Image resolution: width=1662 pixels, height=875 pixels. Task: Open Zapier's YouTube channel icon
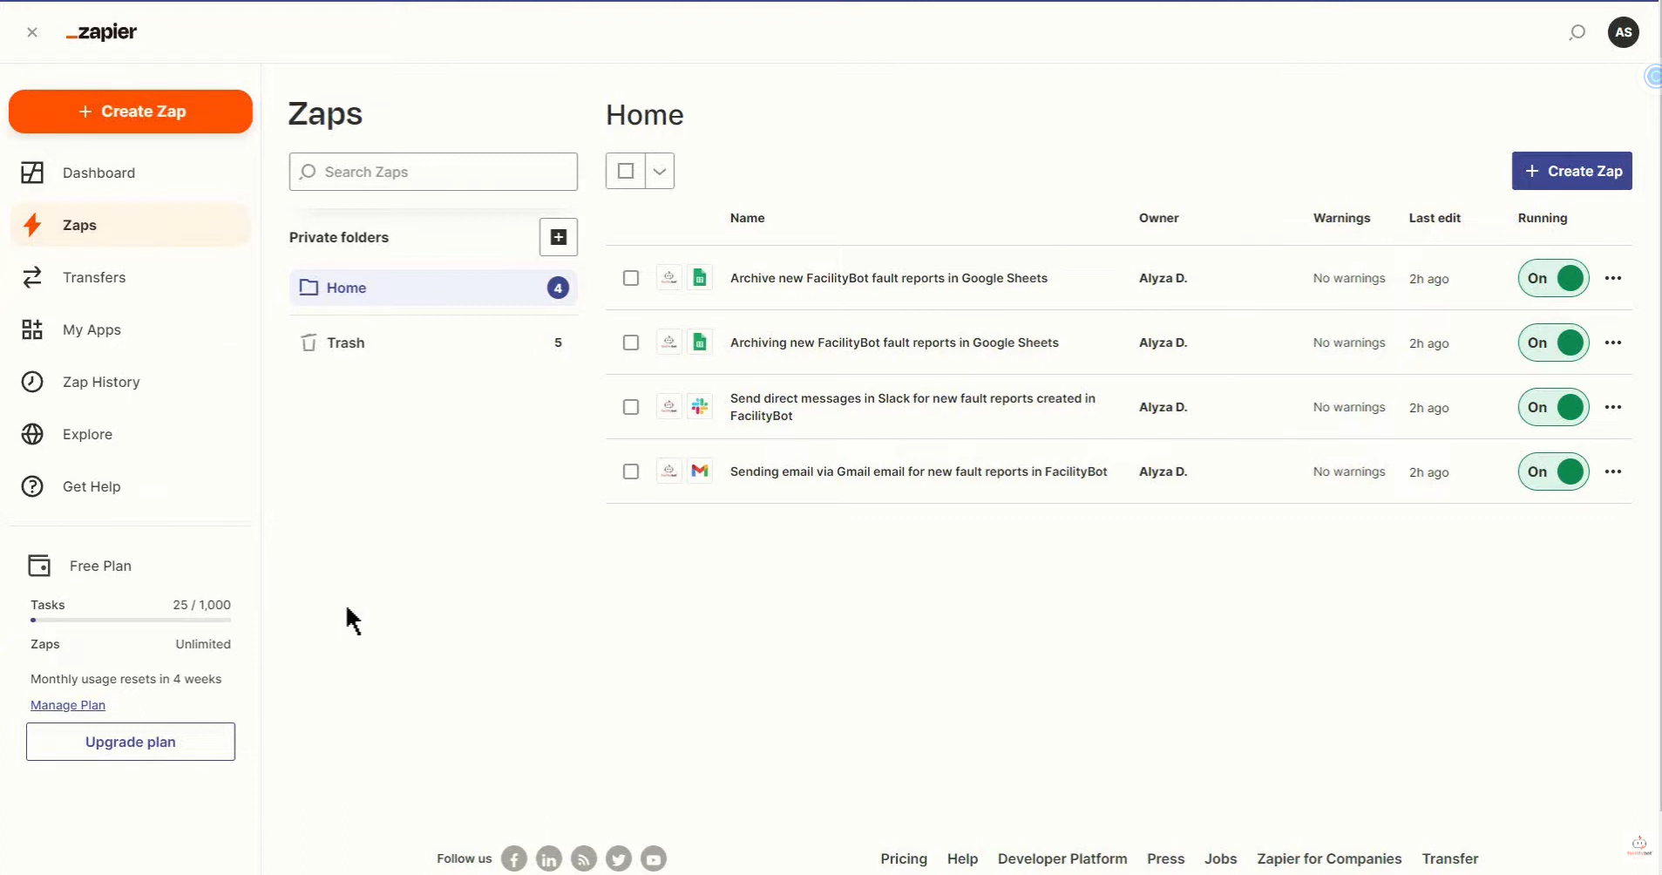(654, 859)
